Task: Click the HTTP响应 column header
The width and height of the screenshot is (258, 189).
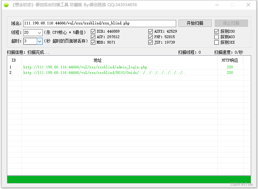Action: tap(230, 60)
